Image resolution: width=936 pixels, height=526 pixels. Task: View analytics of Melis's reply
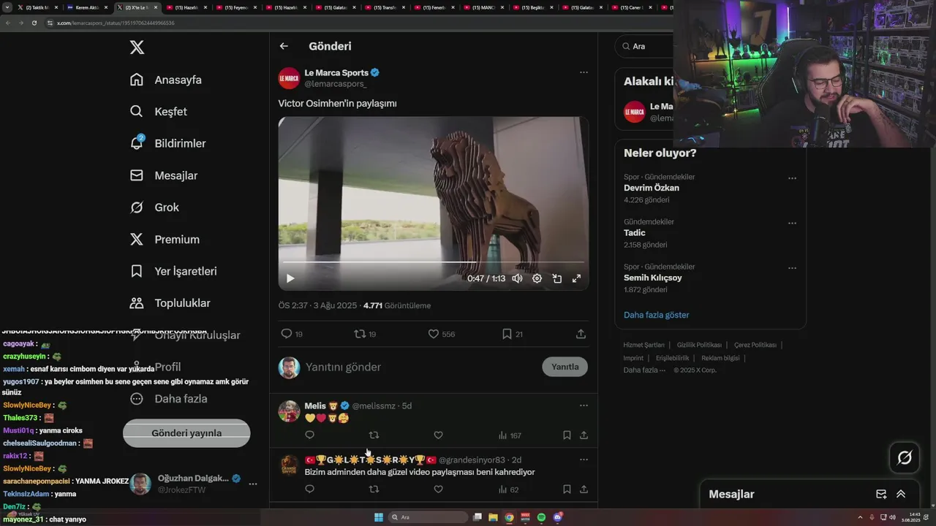(510, 435)
